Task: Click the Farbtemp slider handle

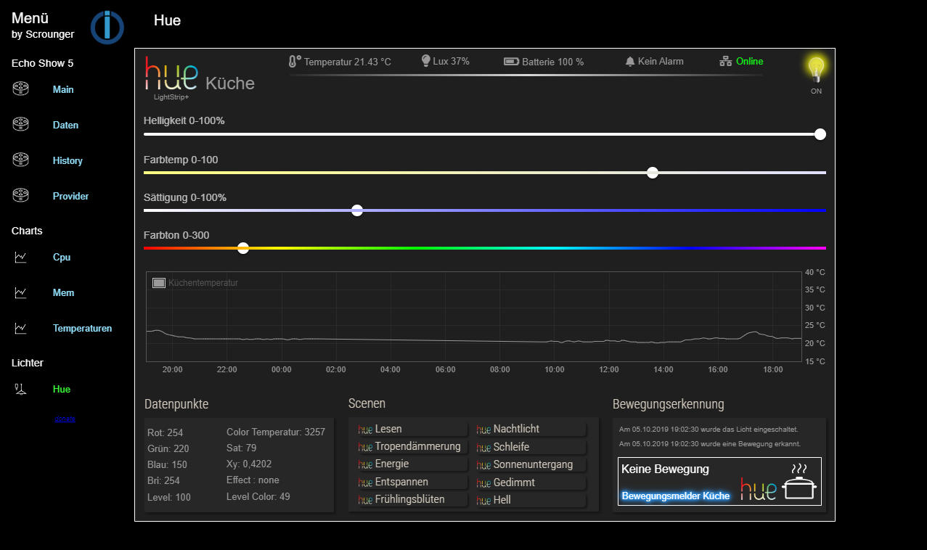Action: (653, 172)
